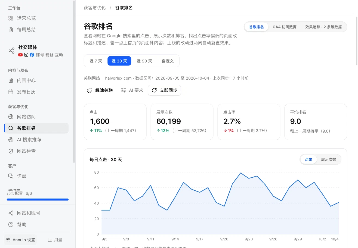
Task: Switch to GA4 访问数据 tab
Action: pos(285,27)
